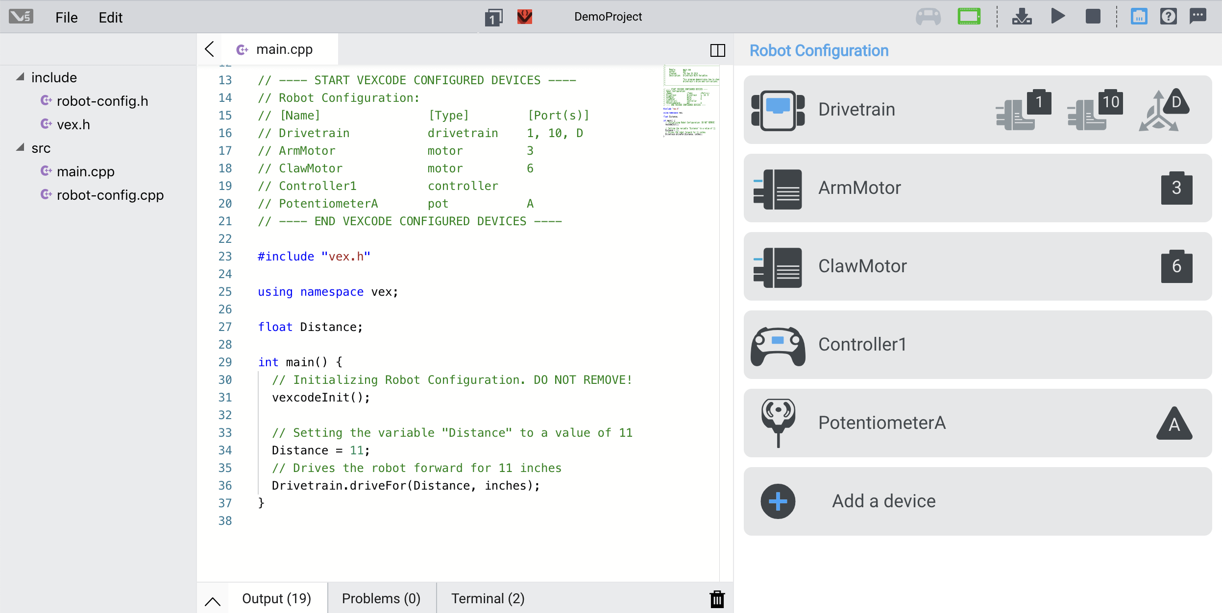
Task: Place cursor on 'float Distance;' line
Action: 311,327
